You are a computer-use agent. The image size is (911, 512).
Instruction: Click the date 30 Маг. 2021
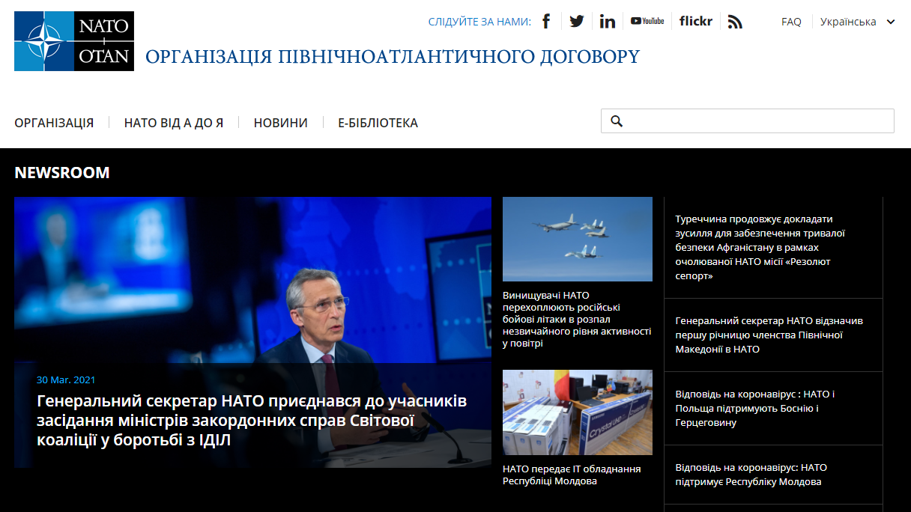tap(66, 380)
